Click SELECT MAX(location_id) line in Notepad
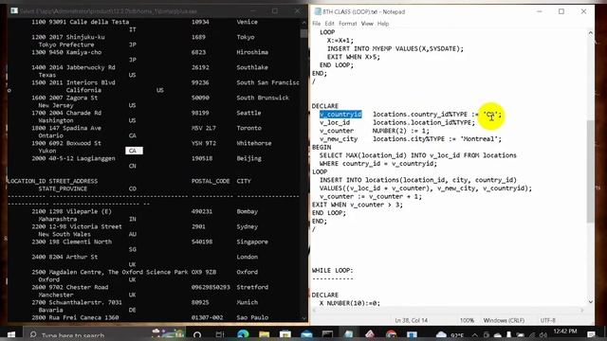This screenshot has height=341, width=607. [417, 155]
